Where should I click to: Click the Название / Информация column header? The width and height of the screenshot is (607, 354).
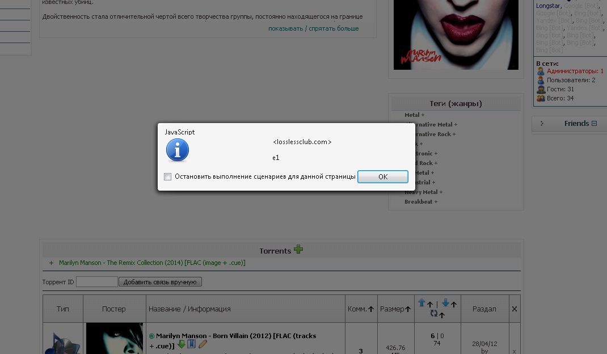pos(189,309)
